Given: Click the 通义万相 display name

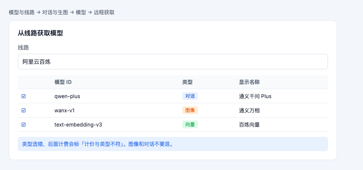Looking at the screenshot, I should tap(249, 111).
